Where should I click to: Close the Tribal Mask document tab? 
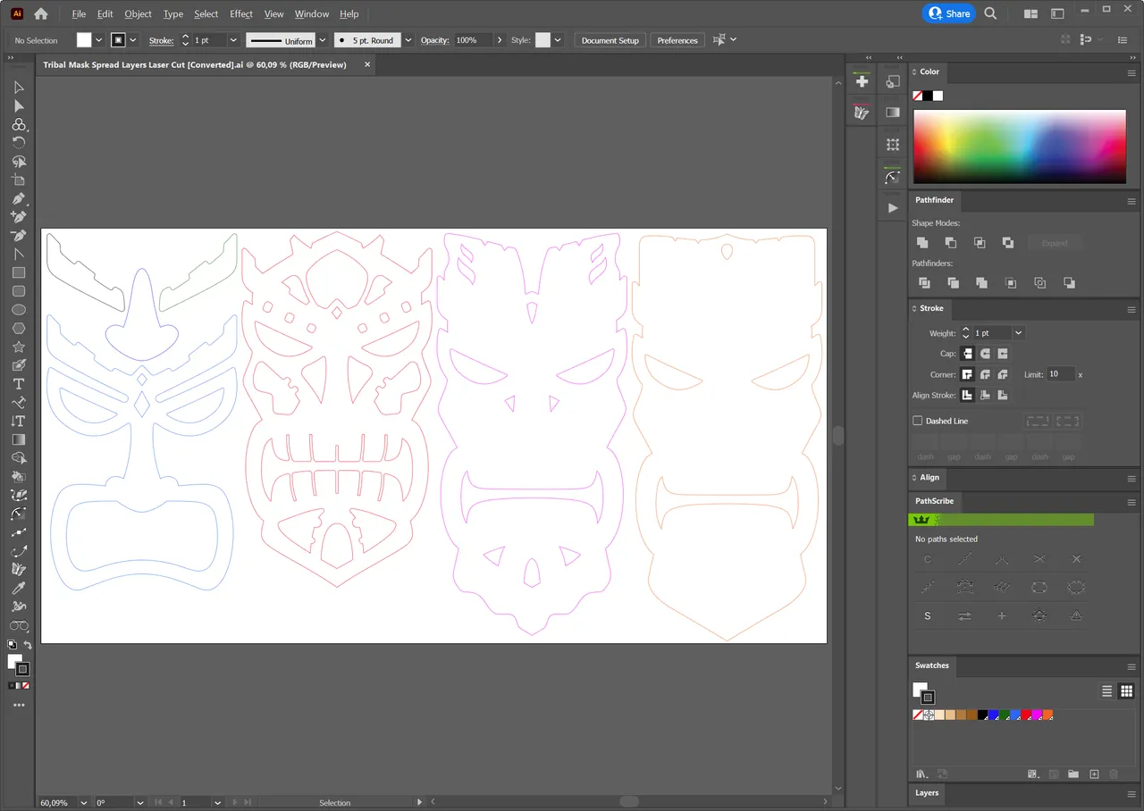click(x=367, y=64)
